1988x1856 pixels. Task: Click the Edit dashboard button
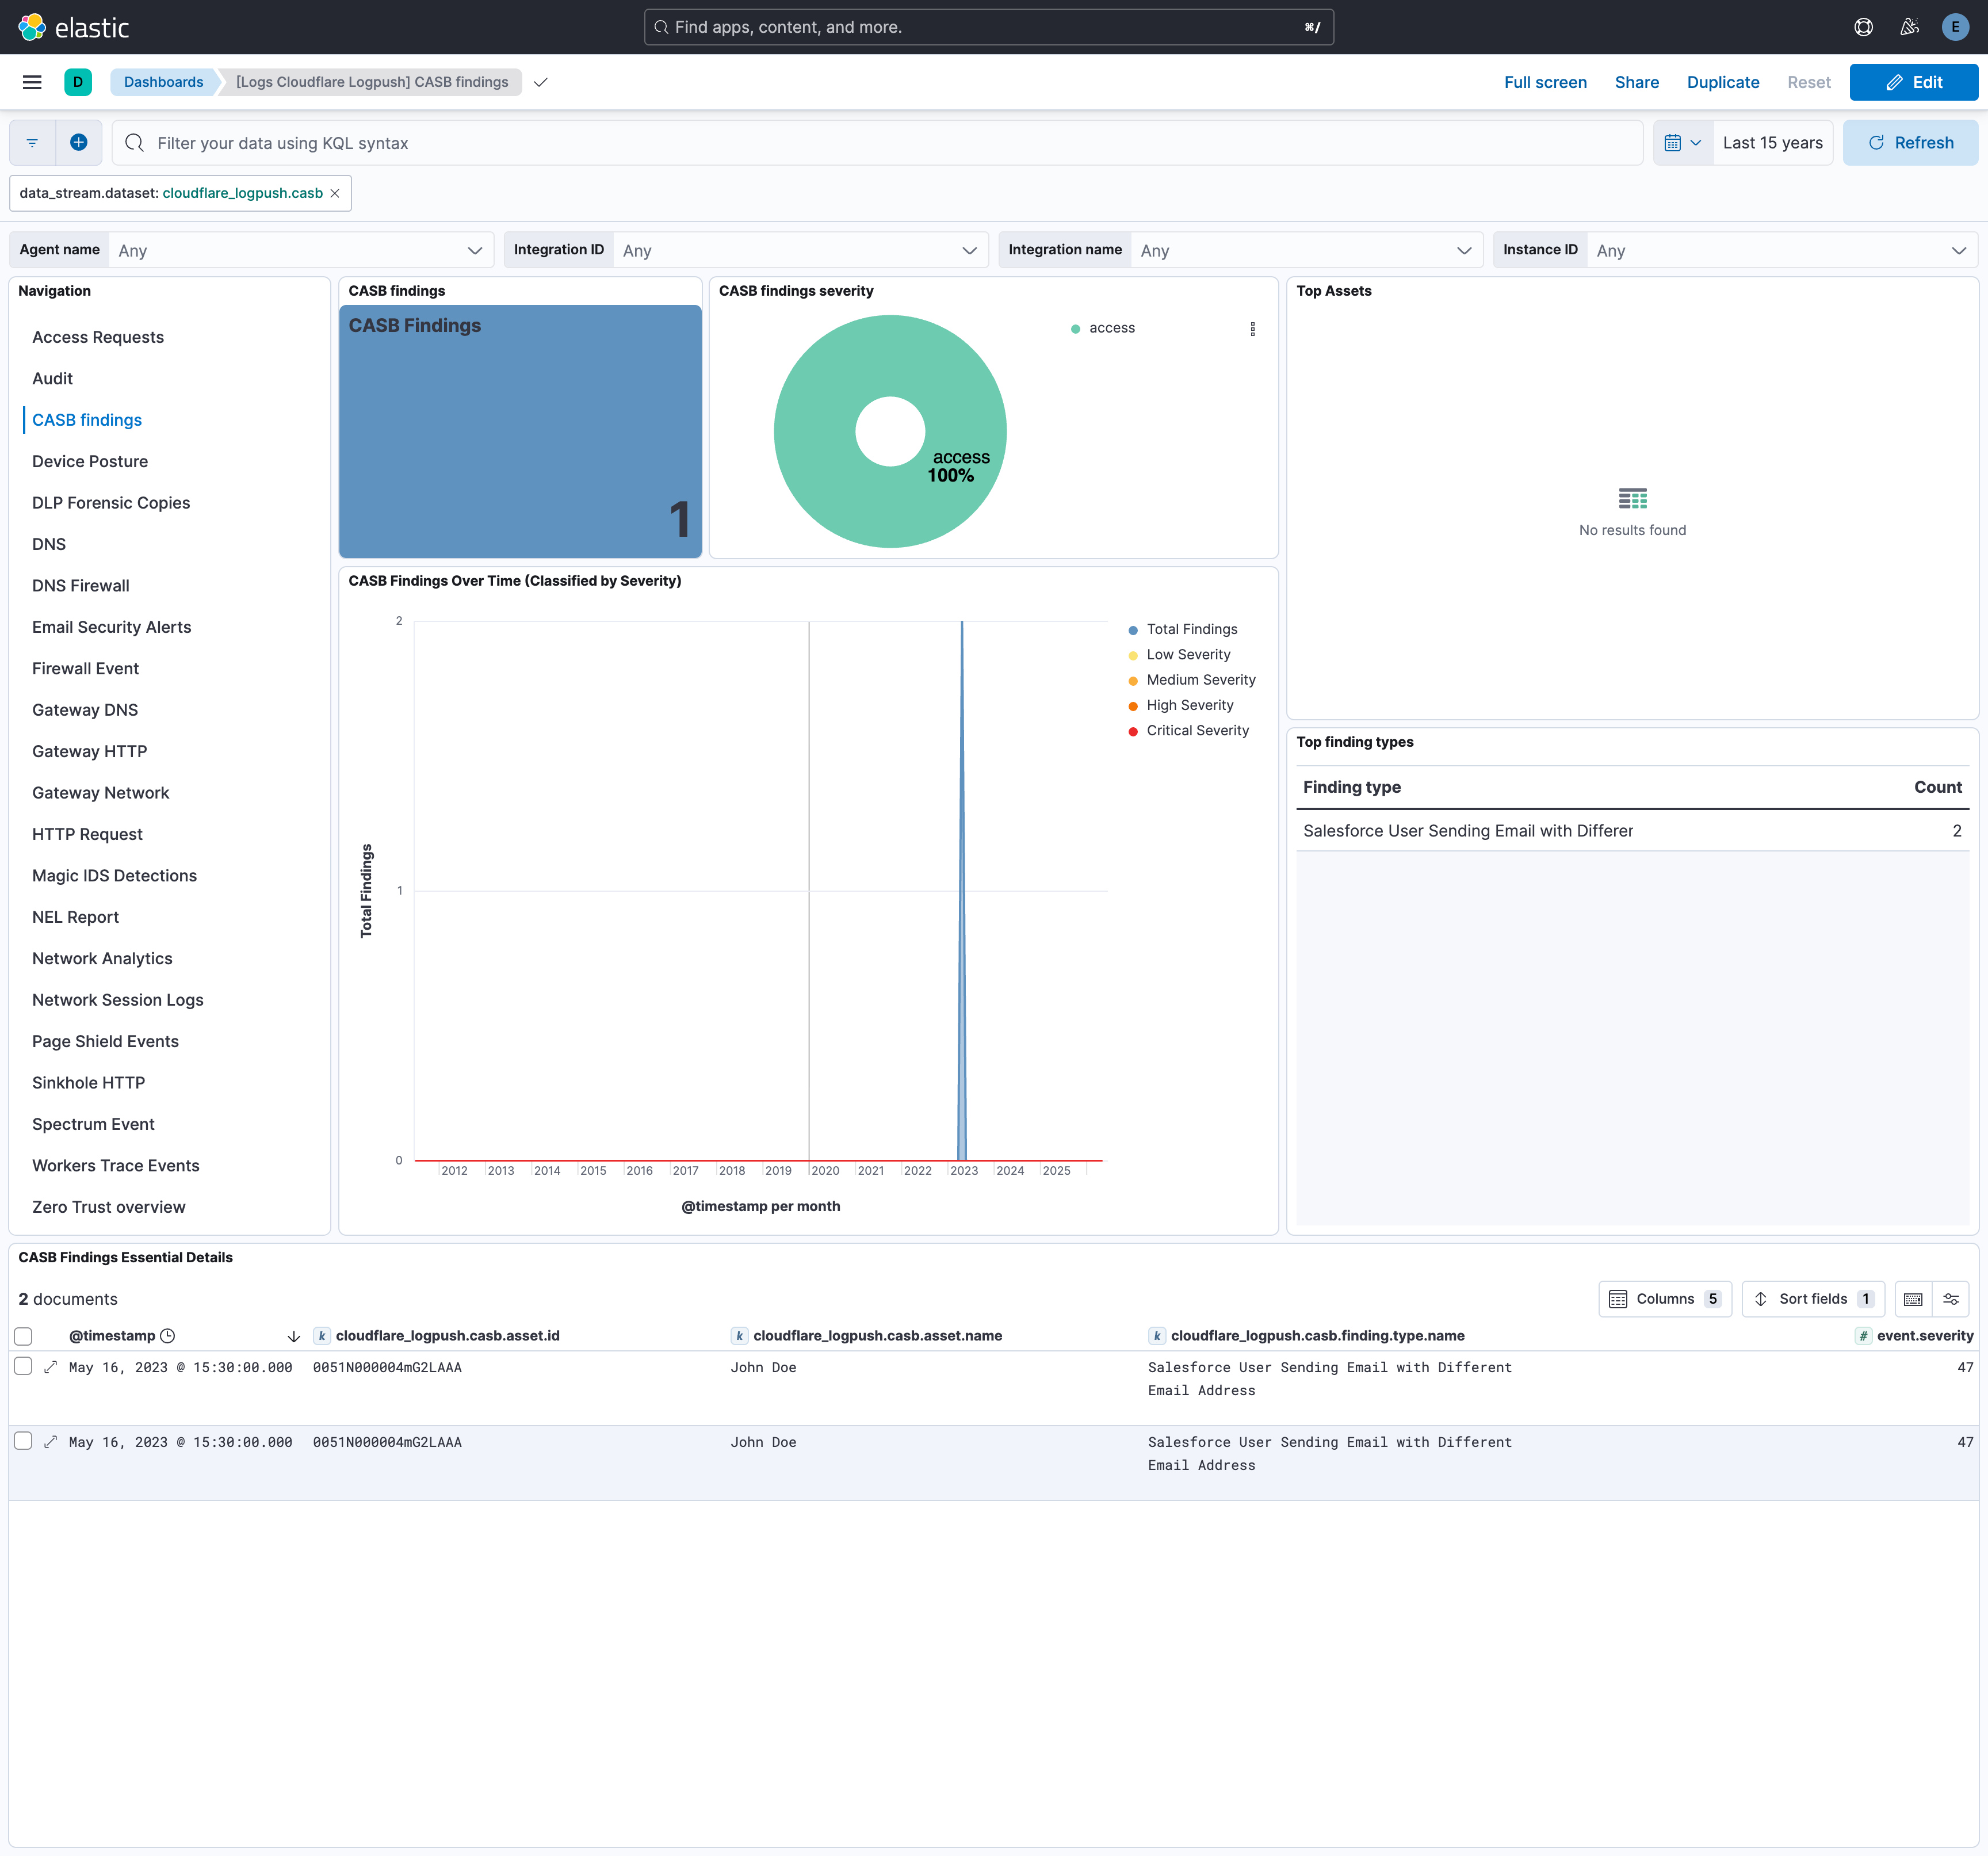(x=1913, y=82)
